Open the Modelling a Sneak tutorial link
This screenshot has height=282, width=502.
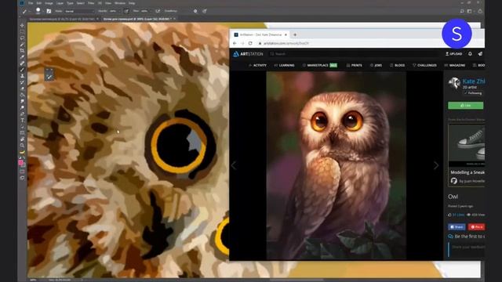pos(467,172)
